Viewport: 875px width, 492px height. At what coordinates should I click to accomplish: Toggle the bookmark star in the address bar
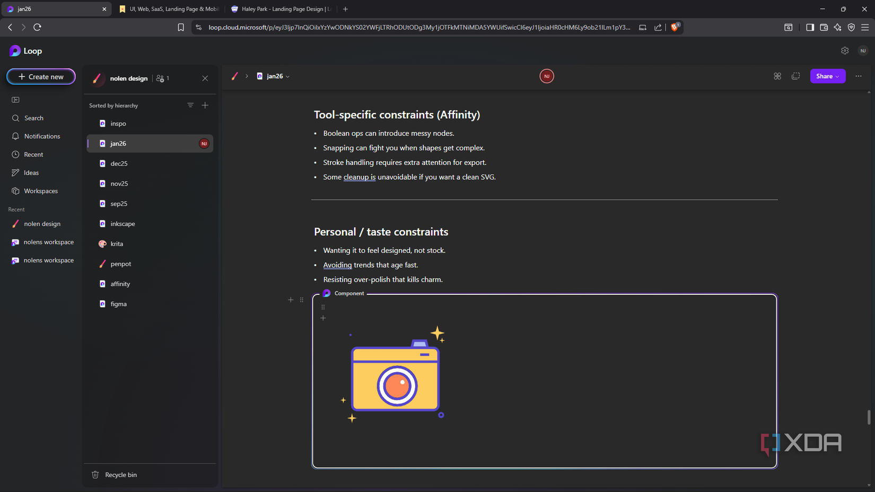pyautogui.click(x=181, y=27)
